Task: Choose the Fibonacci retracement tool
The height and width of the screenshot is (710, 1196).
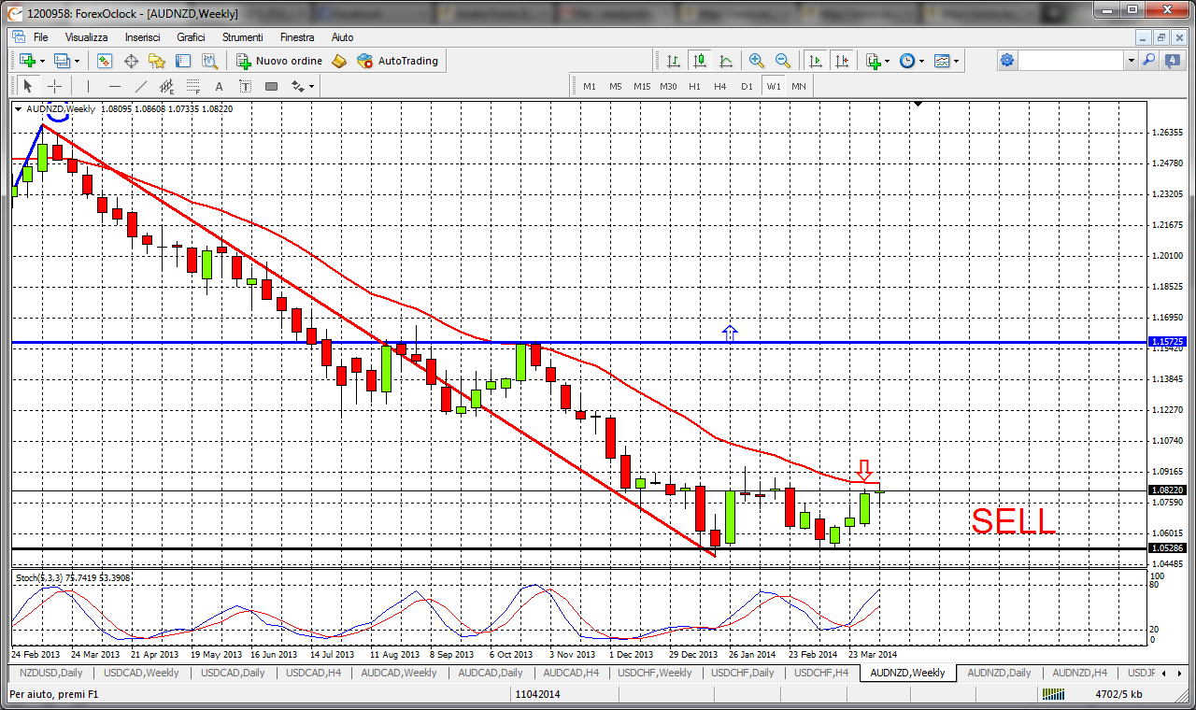Action: tap(193, 86)
